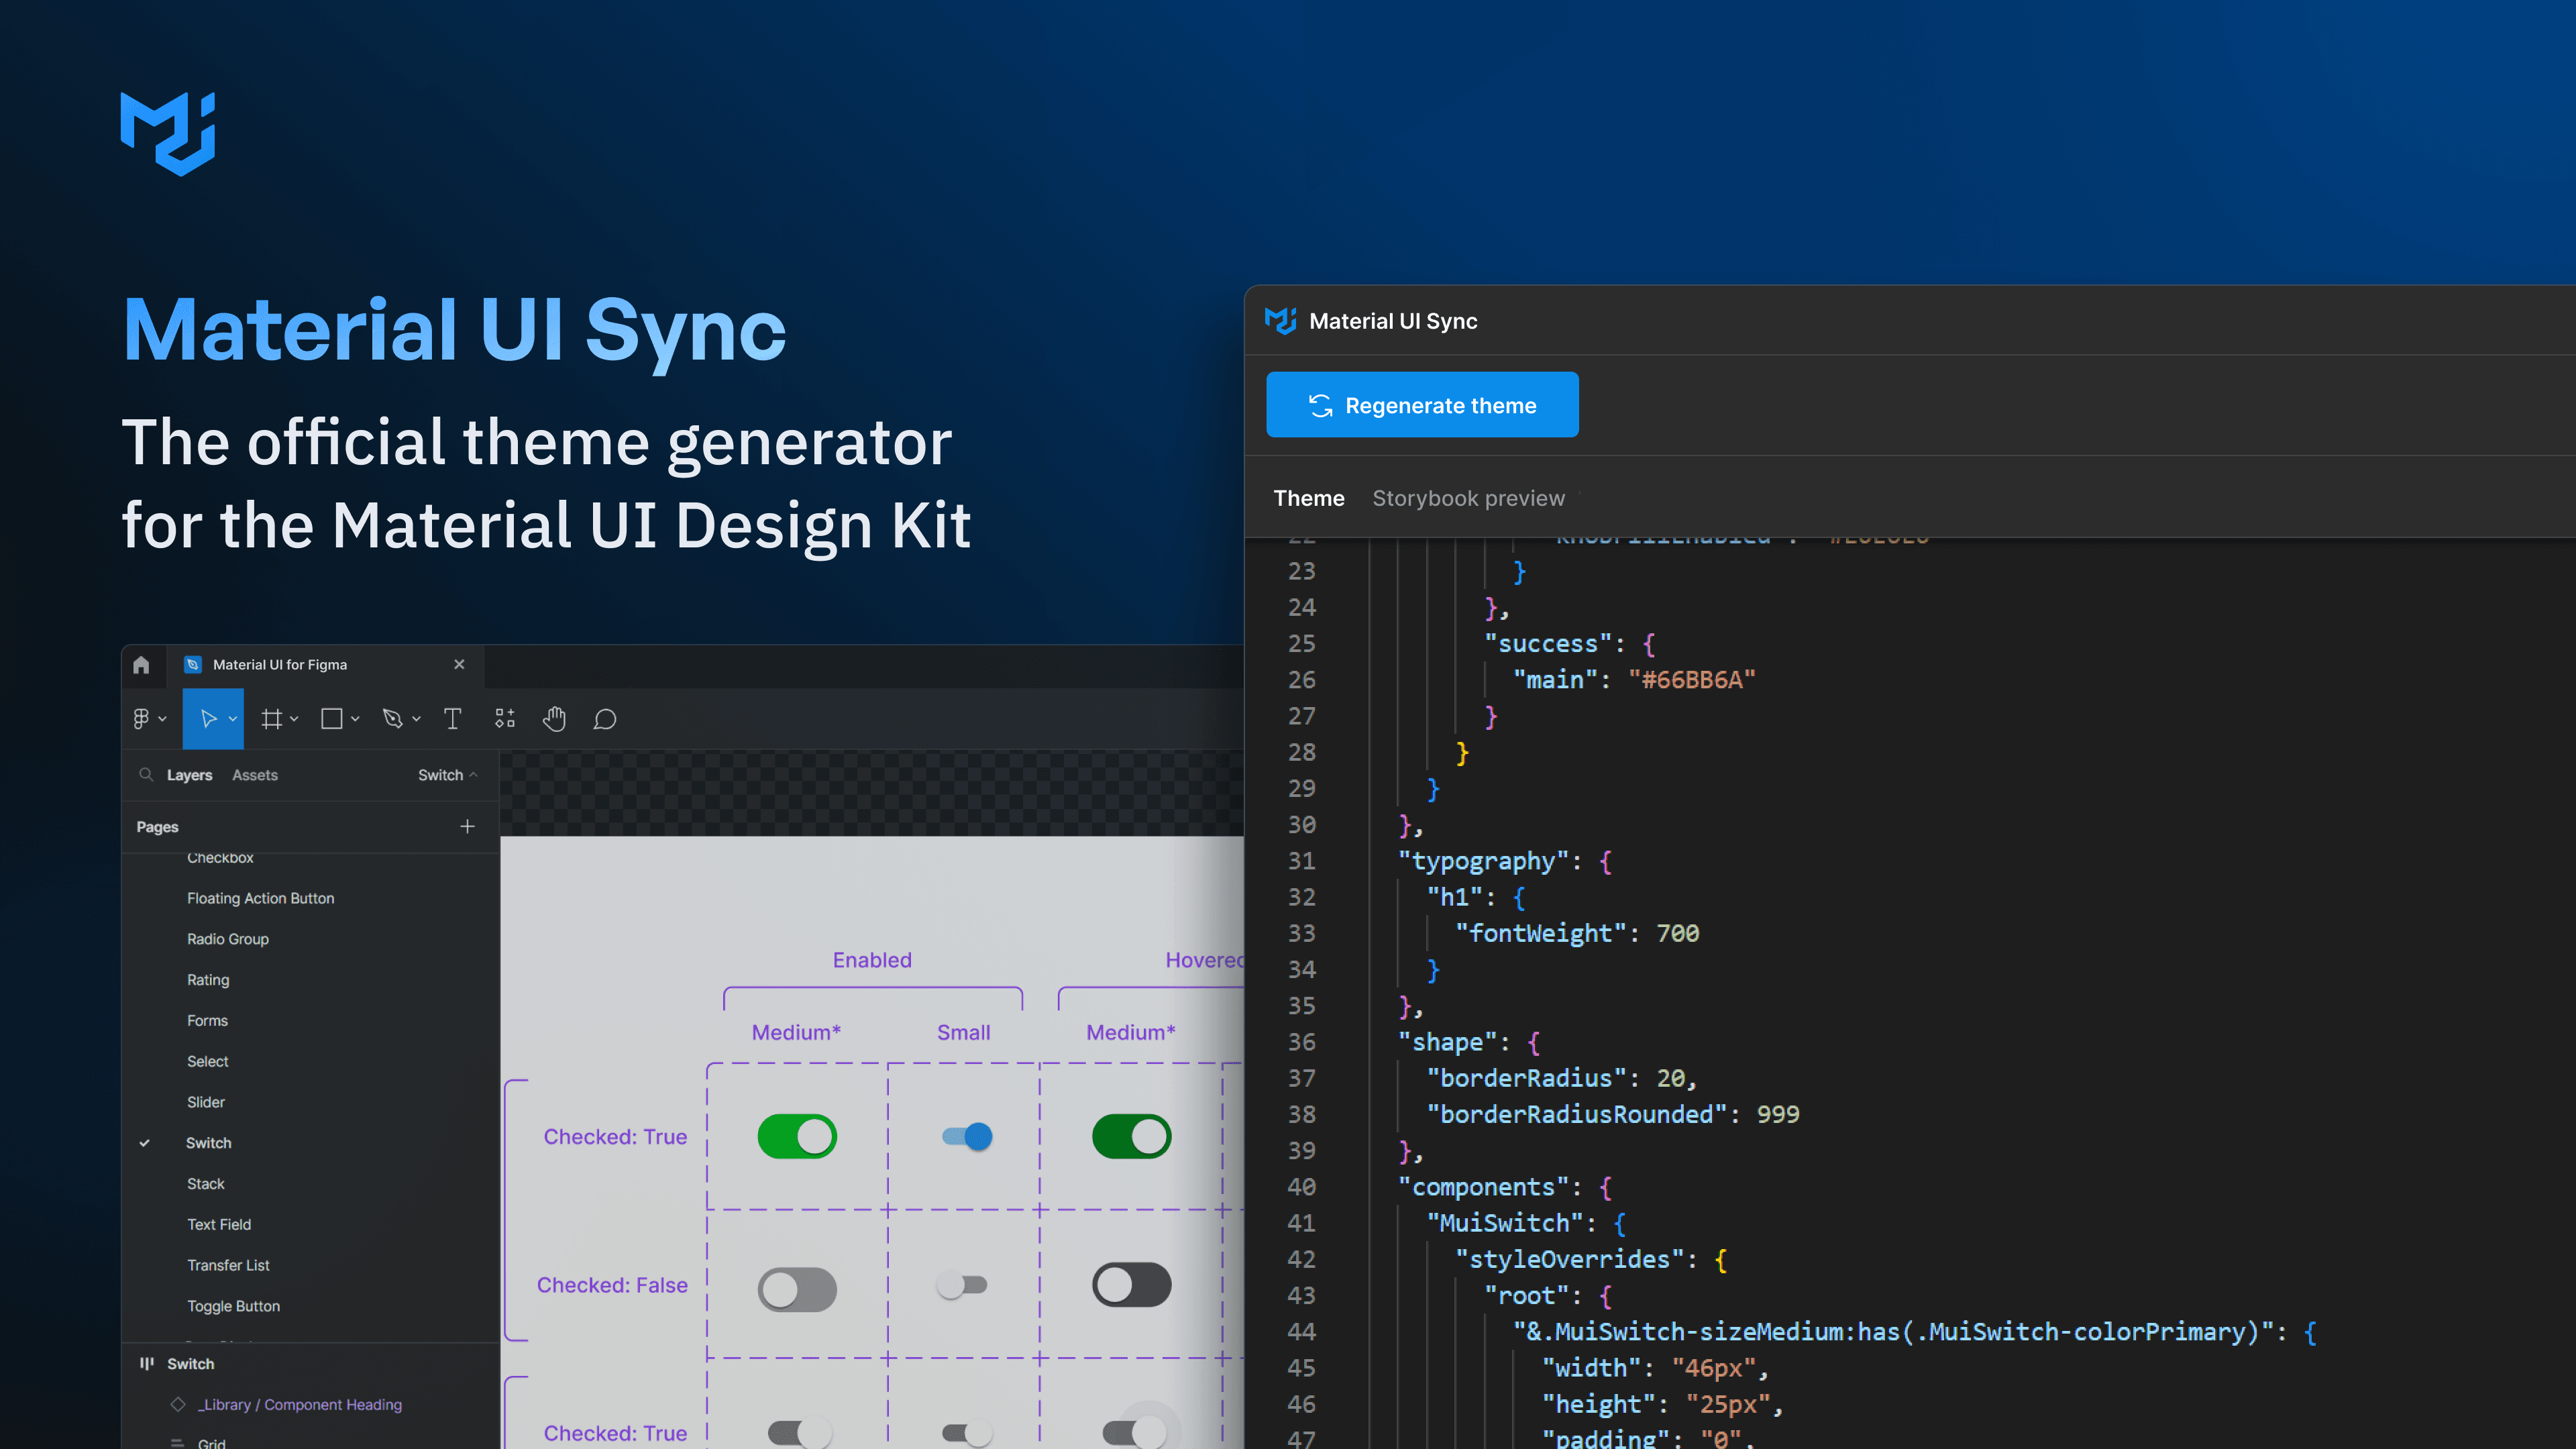Select the Hand tool

click(x=555, y=719)
